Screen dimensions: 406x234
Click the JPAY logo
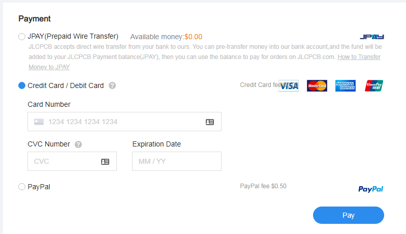pos(372,37)
